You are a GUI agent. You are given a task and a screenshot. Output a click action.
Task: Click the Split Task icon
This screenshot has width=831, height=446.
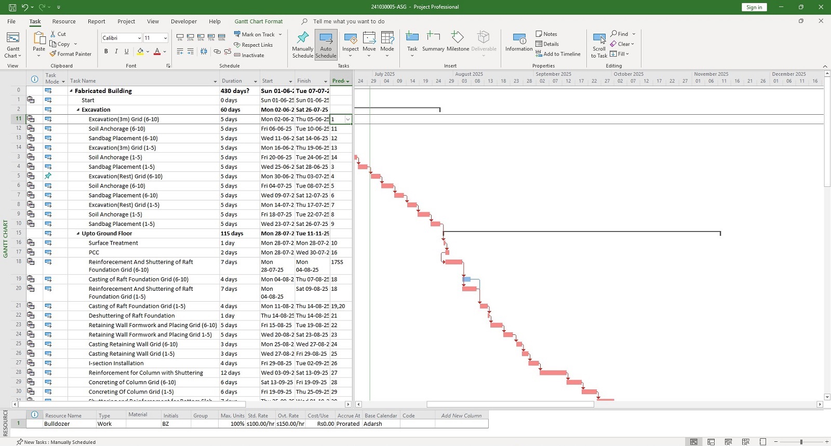204,51
